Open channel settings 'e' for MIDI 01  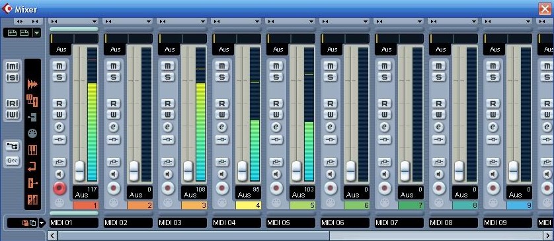tap(59, 127)
